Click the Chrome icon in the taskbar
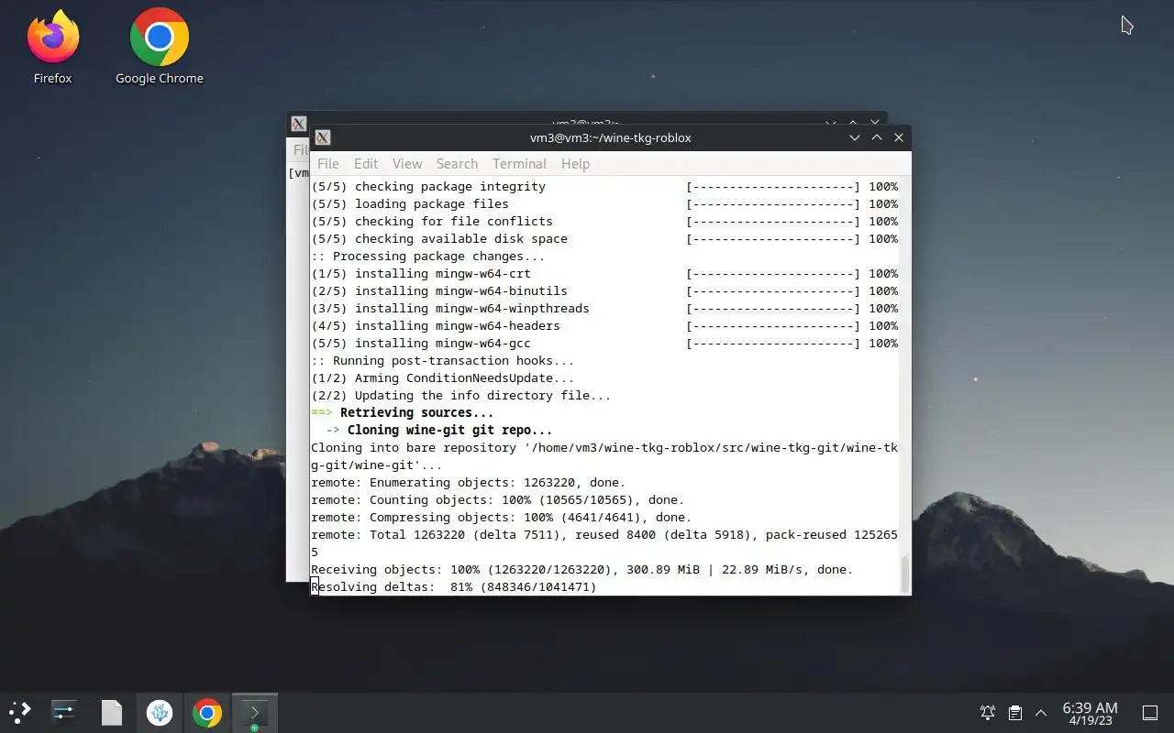This screenshot has height=733, width=1174. [x=207, y=712]
